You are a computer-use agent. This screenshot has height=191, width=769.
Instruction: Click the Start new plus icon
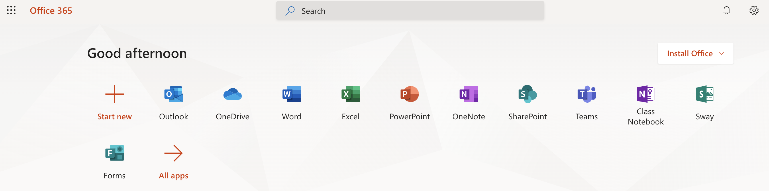coord(114,94)
